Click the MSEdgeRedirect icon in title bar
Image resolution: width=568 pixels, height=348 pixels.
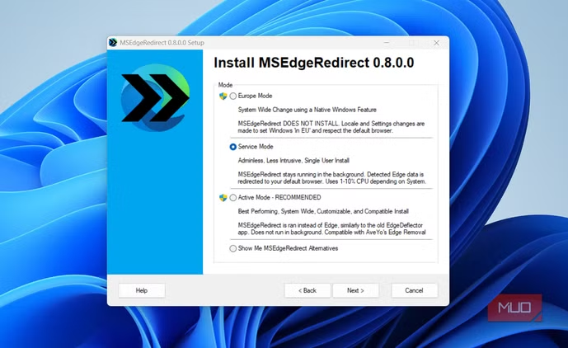click(x=113, y=43)
